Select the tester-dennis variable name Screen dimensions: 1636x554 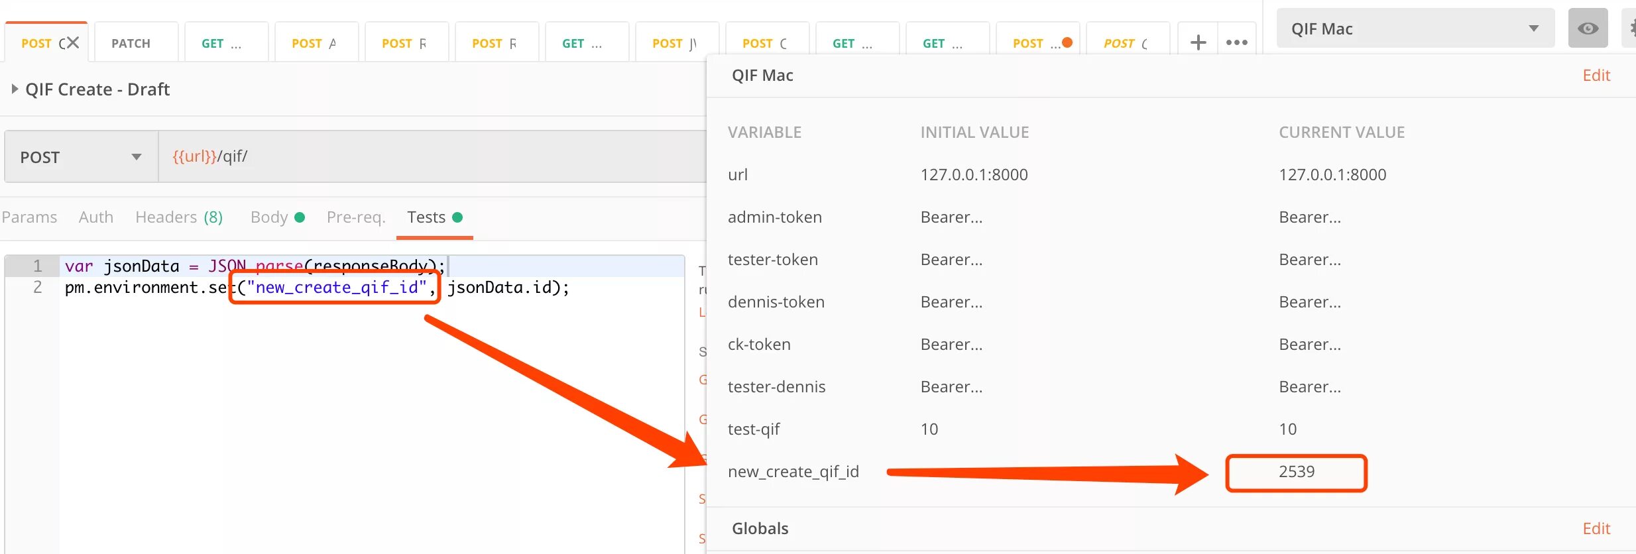[x=777, y=387]
